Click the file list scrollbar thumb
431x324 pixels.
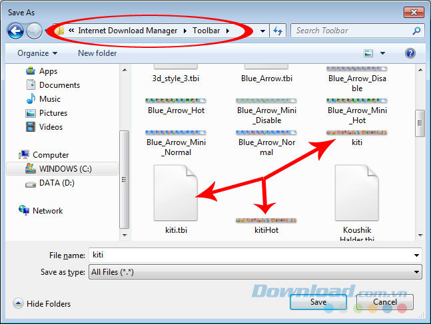(x=420, y=123)
